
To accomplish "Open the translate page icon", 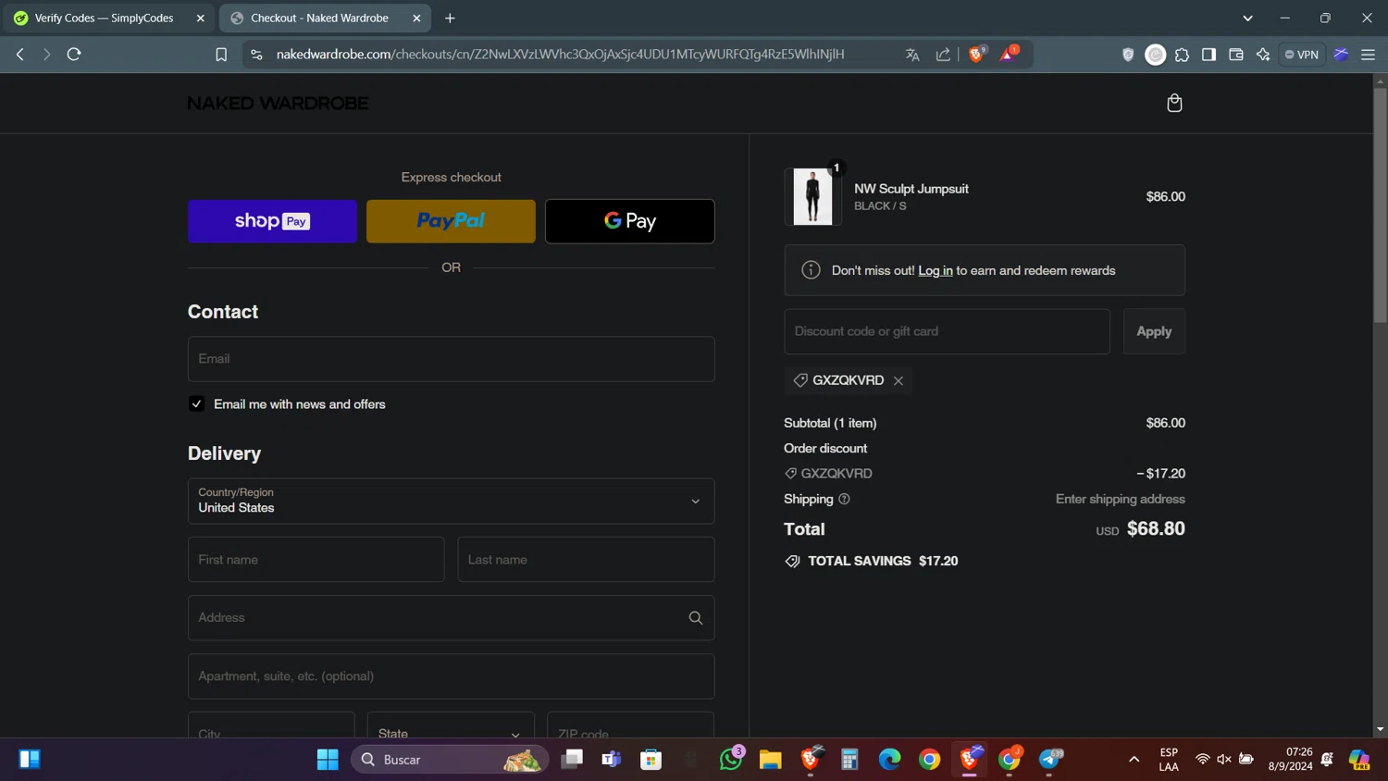I will [x=912, y=55].
